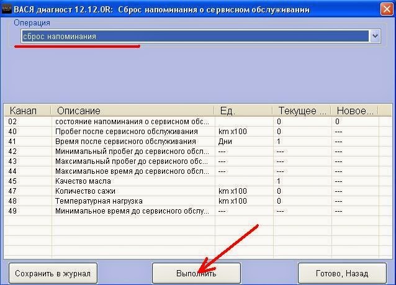The image size is (396, 285).
Task: Sort by the Описание column header
Action: (x=133, y=111)
